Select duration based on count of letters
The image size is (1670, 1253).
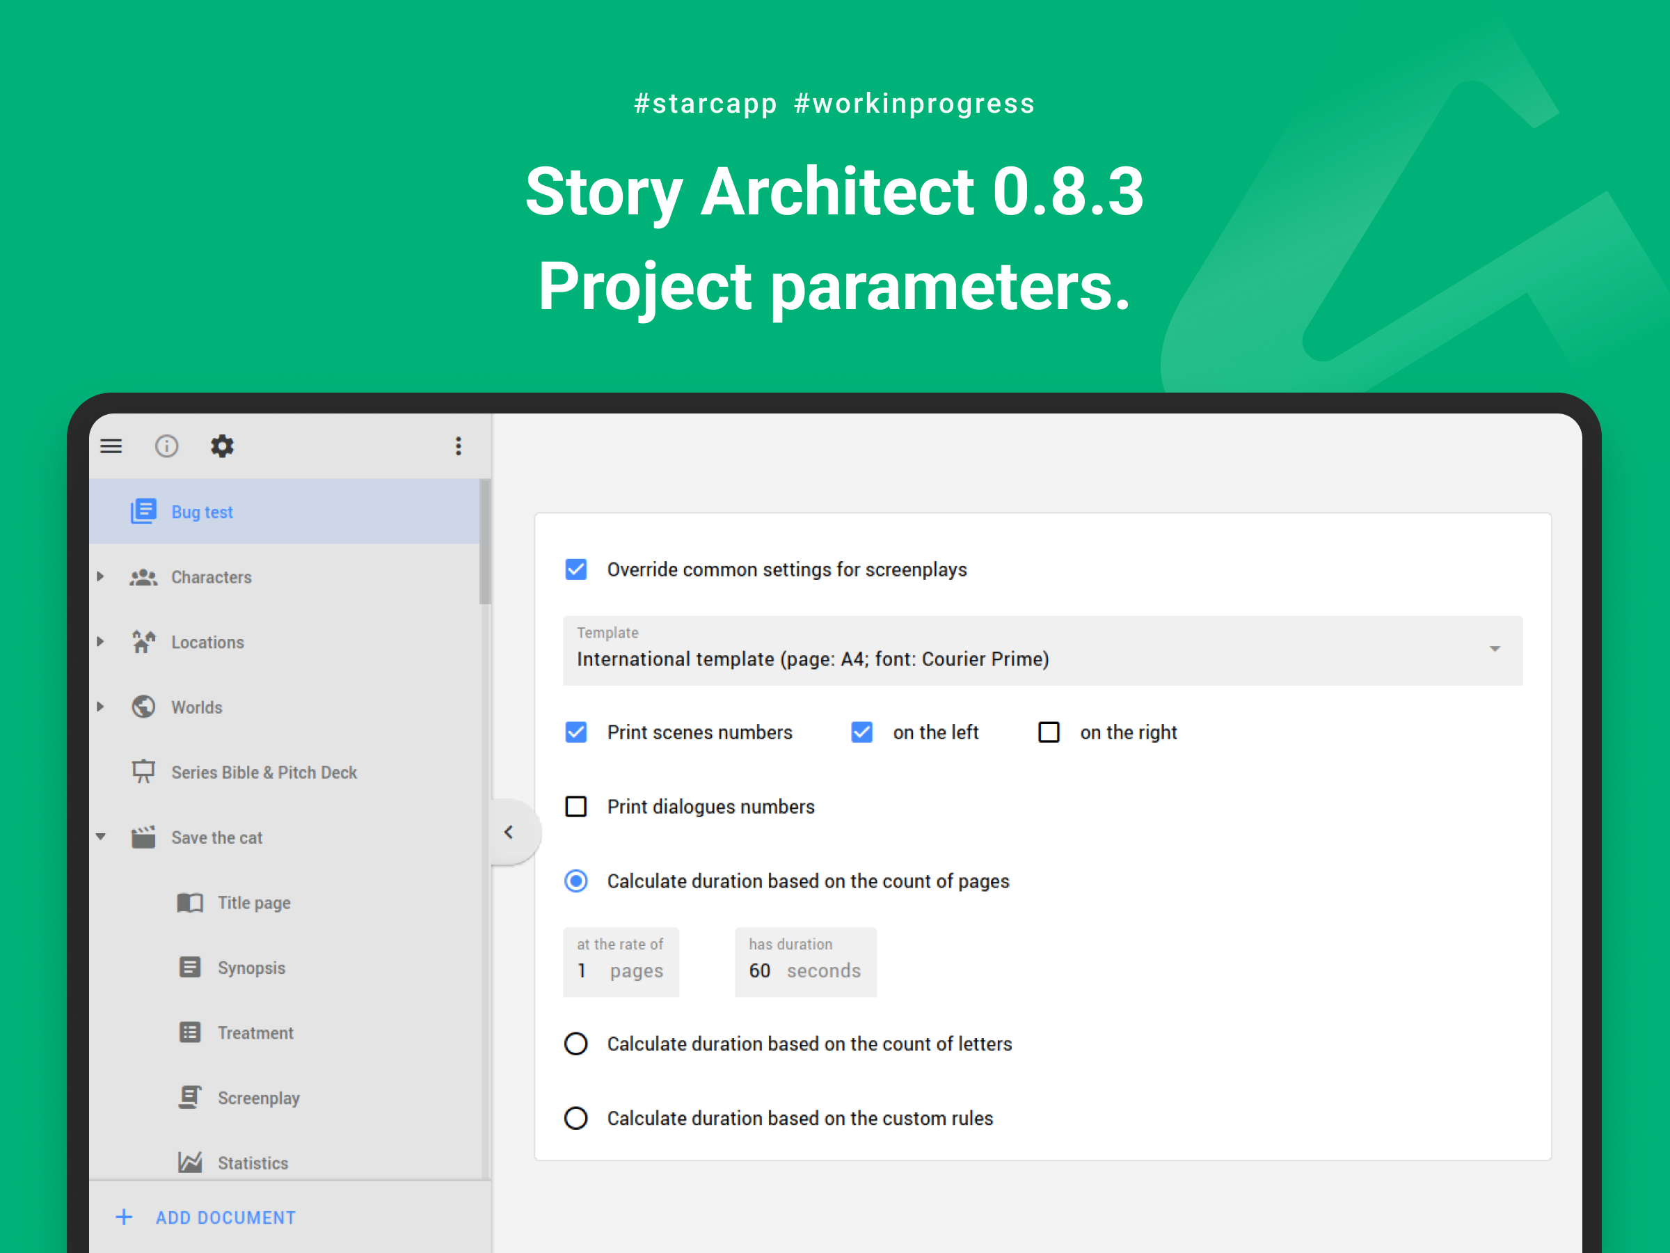click(576, 1043)
